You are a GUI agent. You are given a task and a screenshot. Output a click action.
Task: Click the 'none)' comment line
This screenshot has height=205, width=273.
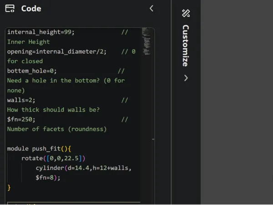point(16,90)
